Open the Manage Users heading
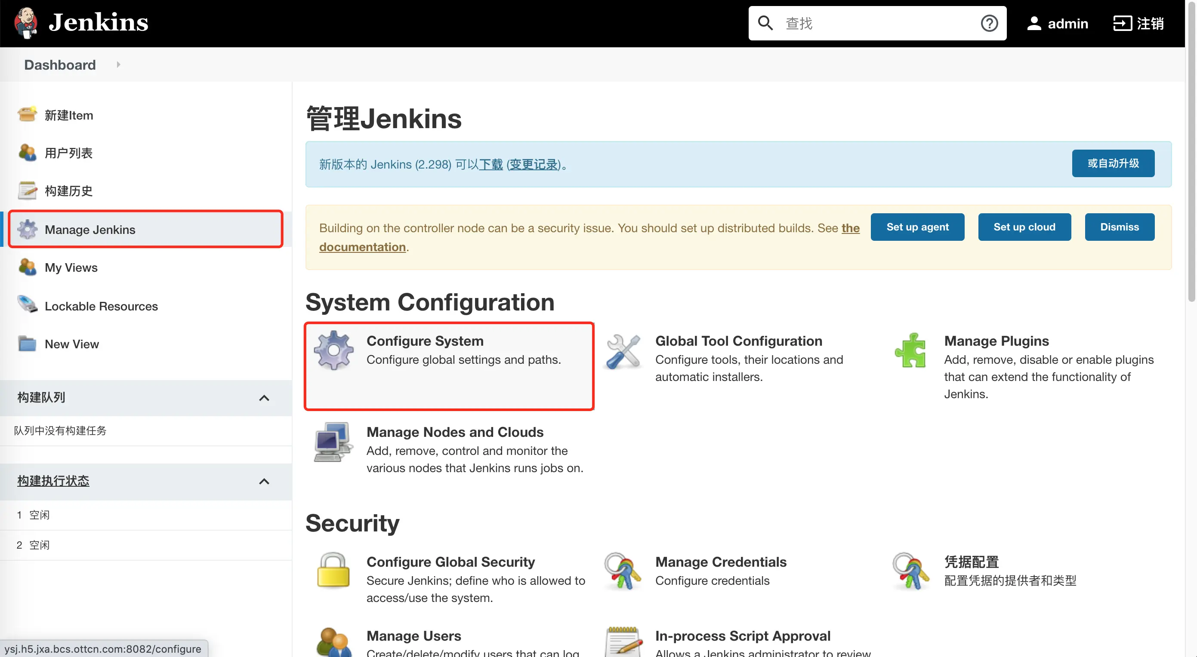 413,635
